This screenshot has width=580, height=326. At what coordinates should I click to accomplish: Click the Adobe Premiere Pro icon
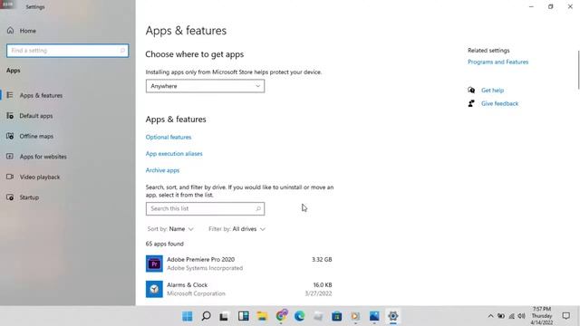pyautogui.click(x=154, y=264)
